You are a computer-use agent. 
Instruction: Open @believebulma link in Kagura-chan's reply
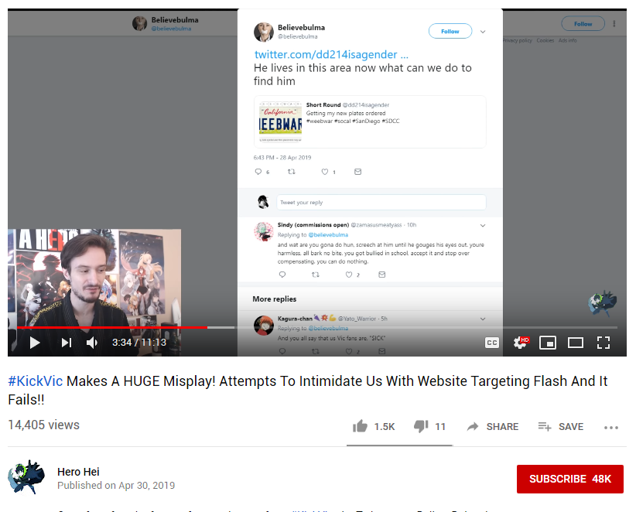[x=328, y=329]
